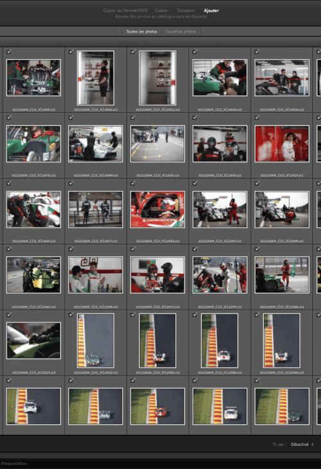Choose the 'Déplacer' import mode
The width and height of the screenshot is (321, 469).
pyautogui.click(x=186, y=10)
